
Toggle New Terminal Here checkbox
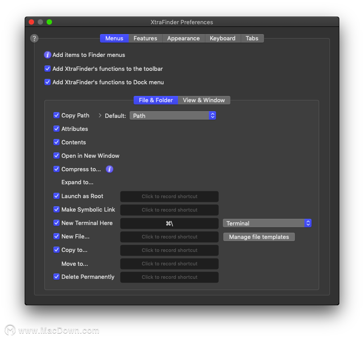tap(56, 223)
